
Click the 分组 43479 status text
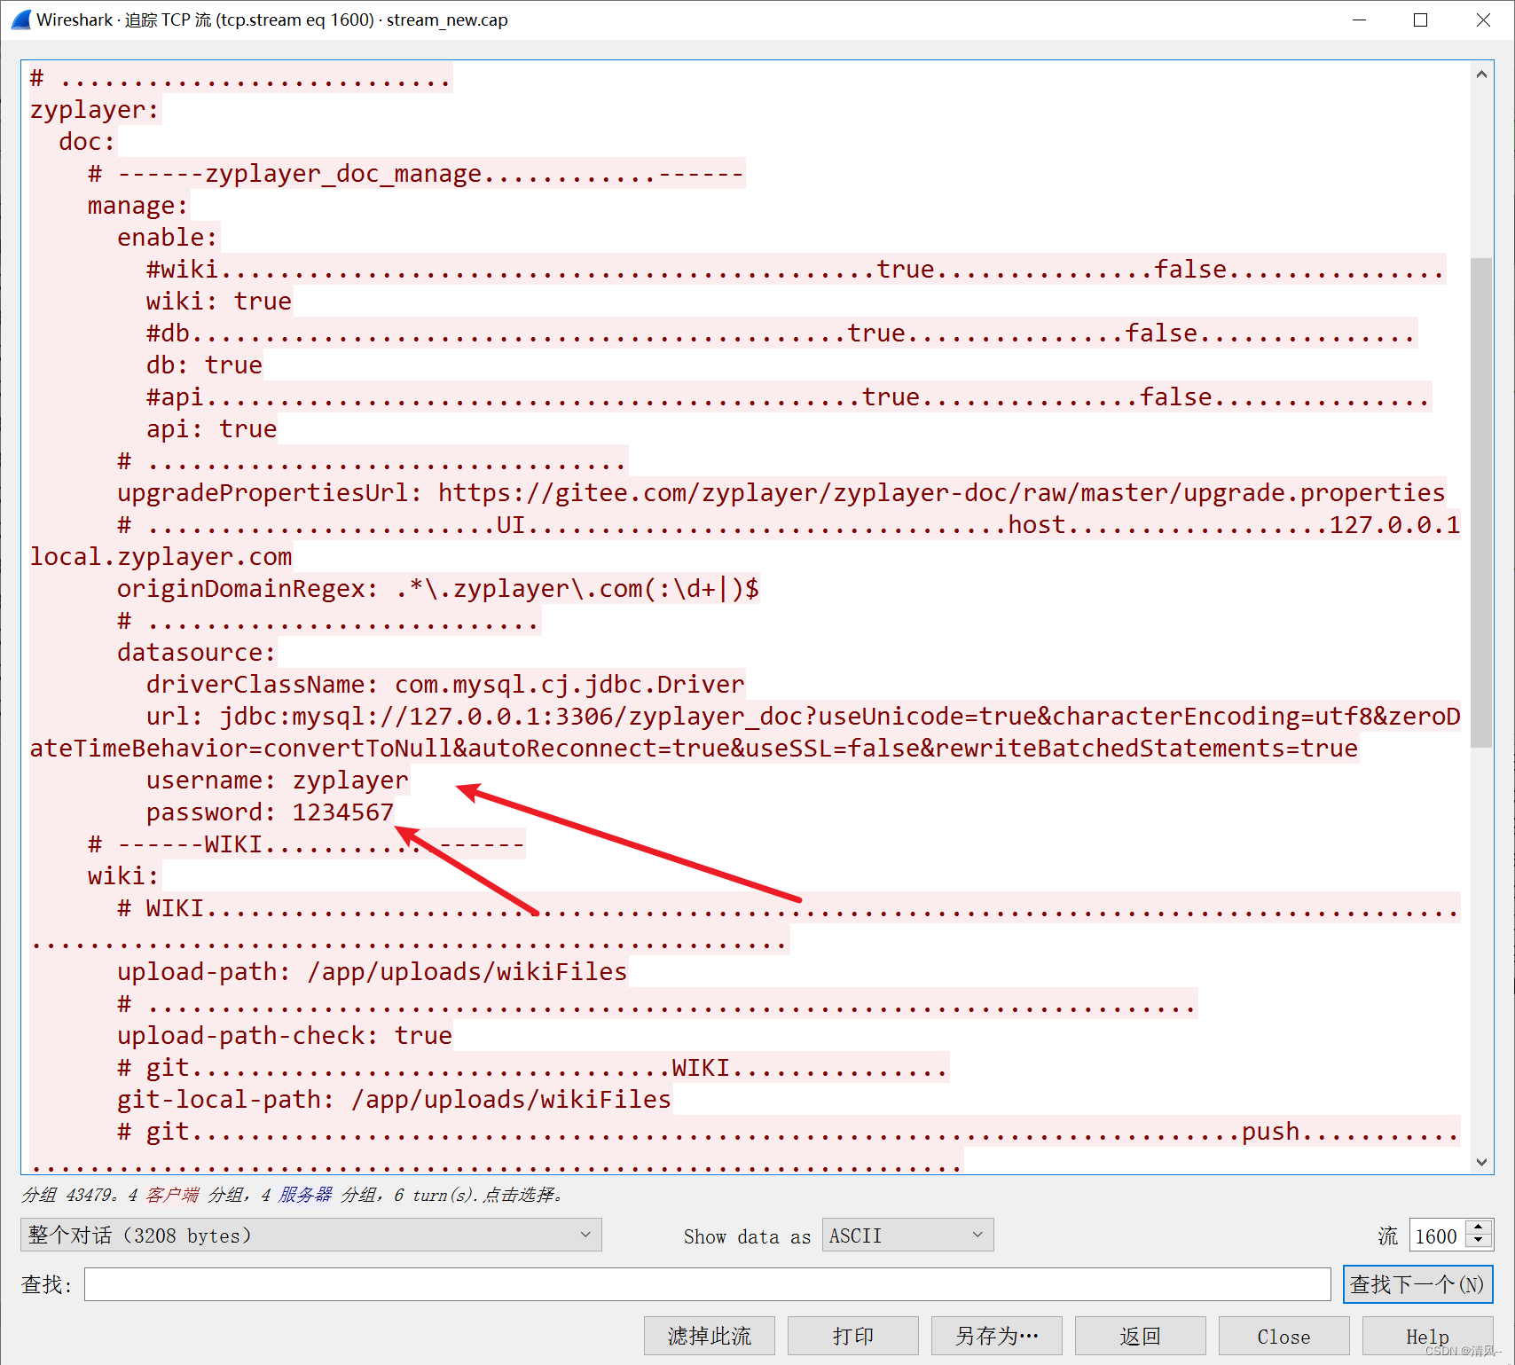[x=67, y=1195]
